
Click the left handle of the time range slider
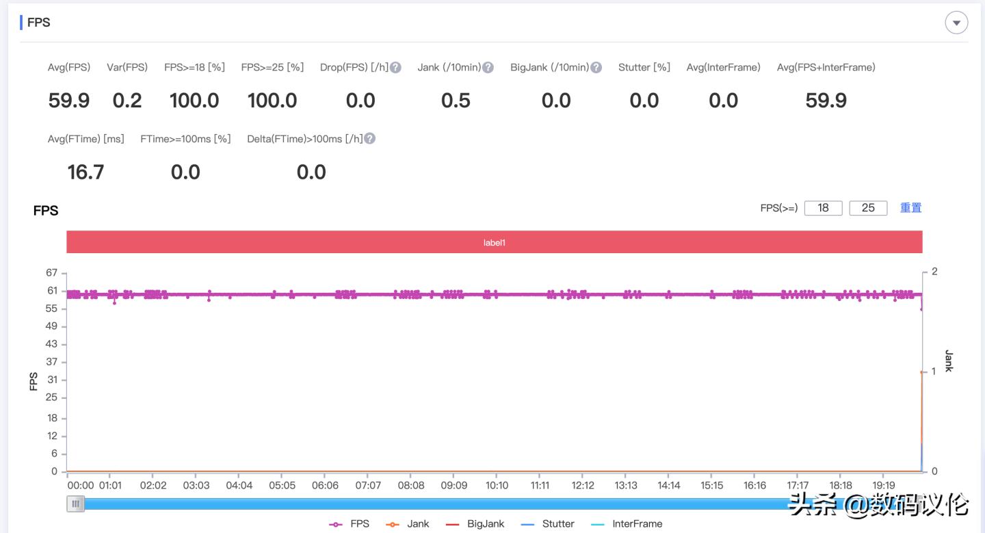point(75,504)
